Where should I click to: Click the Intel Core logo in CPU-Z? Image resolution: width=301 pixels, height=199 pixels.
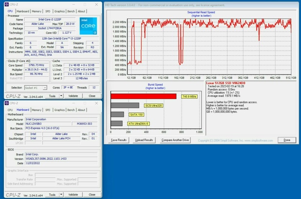pos(88,26)
